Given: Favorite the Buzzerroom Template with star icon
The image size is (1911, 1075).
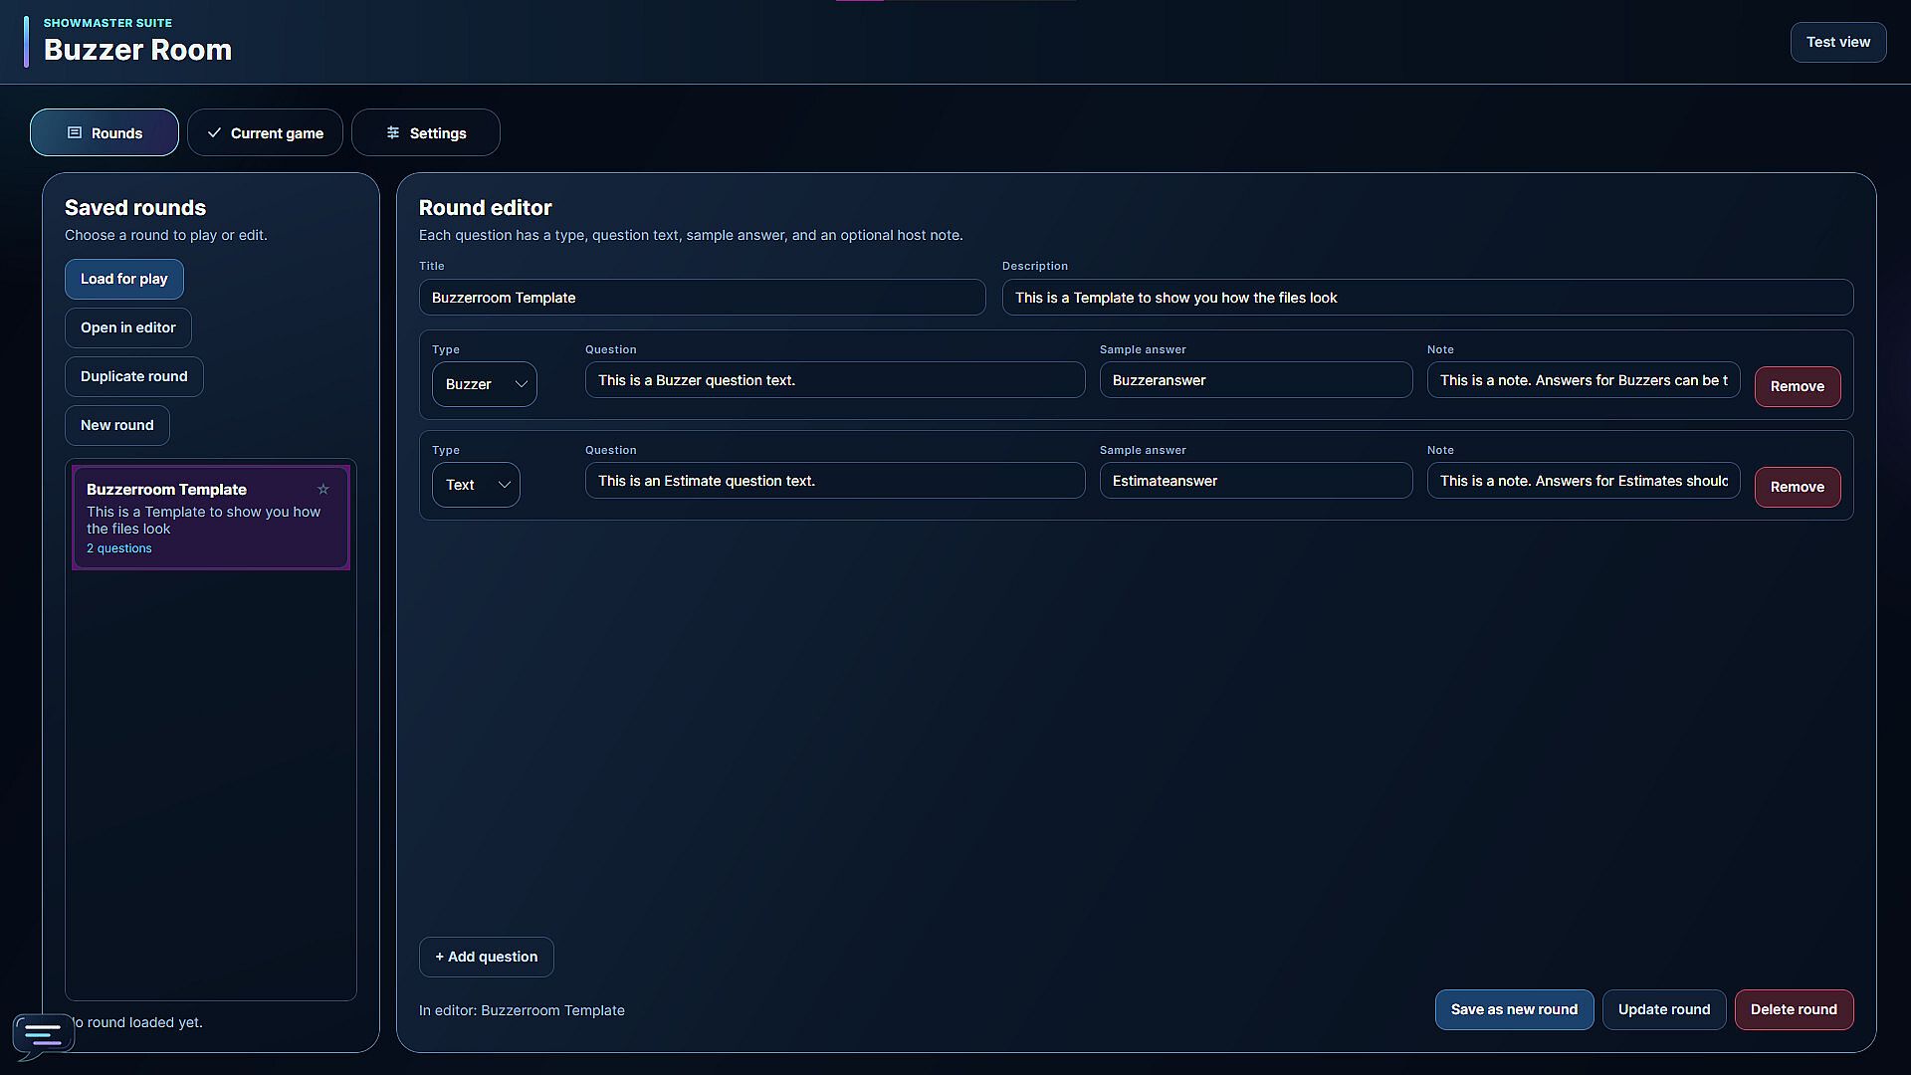Looking at the screenshot, I should click(322, 489).
